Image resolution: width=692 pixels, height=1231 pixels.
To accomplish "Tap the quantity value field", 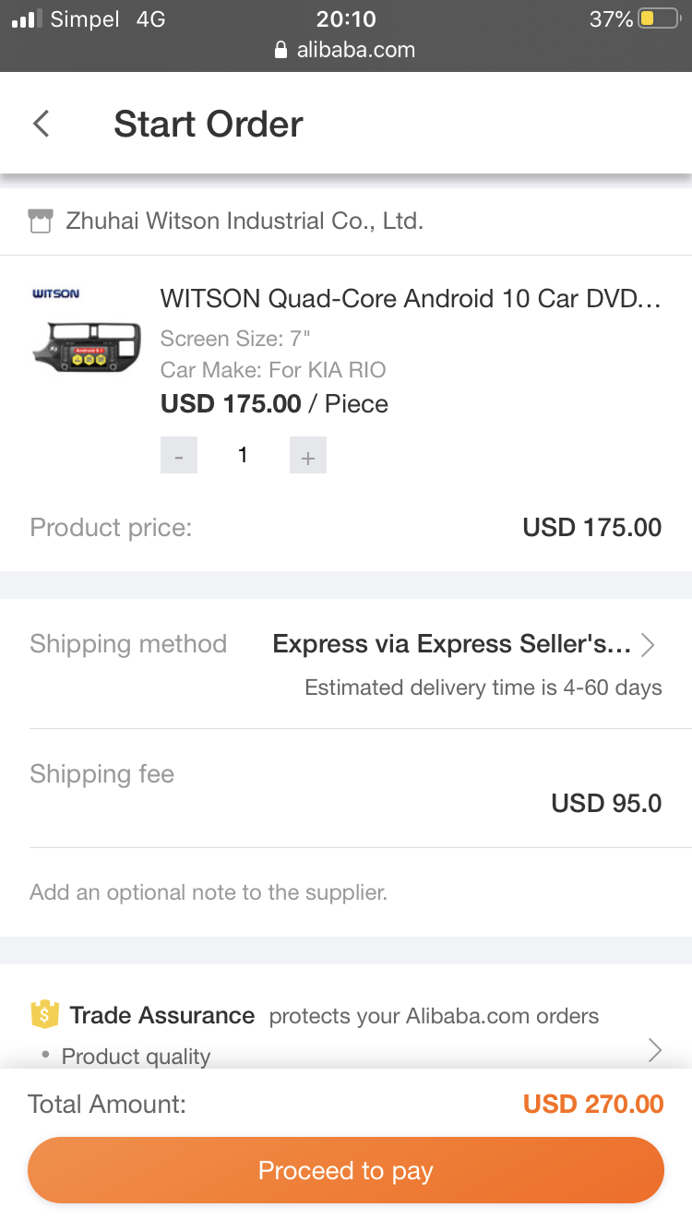I will 243,455.
